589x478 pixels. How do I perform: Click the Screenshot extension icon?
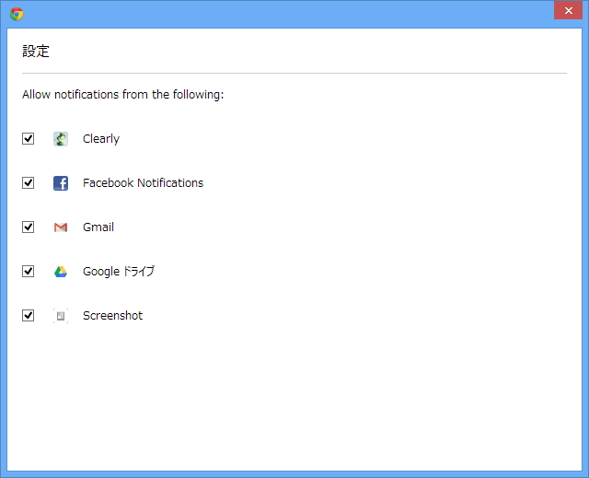coord(61,316)
